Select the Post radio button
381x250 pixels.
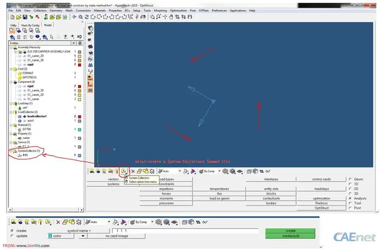(350, 208)
